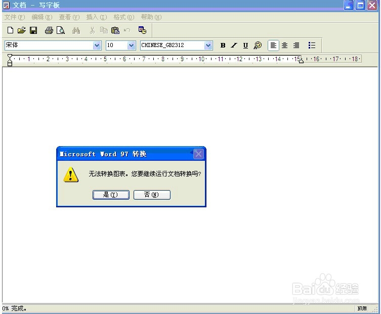This screenshot has height=314, width=381.
Task: Toggle Underline formatting
Action: [x=246, y=46]
